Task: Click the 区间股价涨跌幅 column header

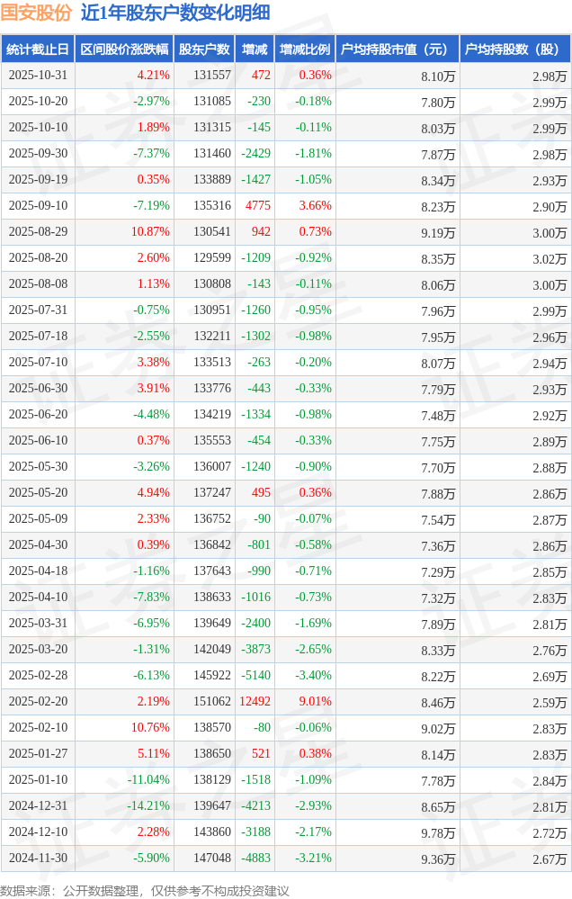Action: [x=123, y=49]
